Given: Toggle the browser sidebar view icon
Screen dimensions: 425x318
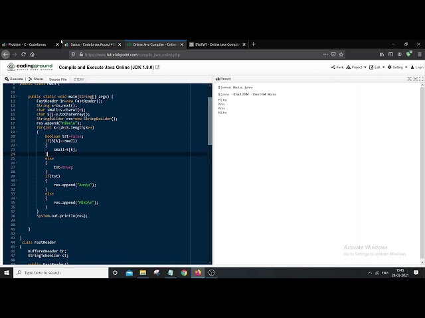Looking at the screenshot, I should pyautogui.click(x=390, y=54).
